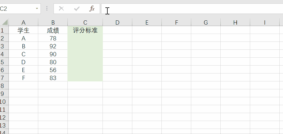
Task: Select column H header
Action: [x=235, y=23]
